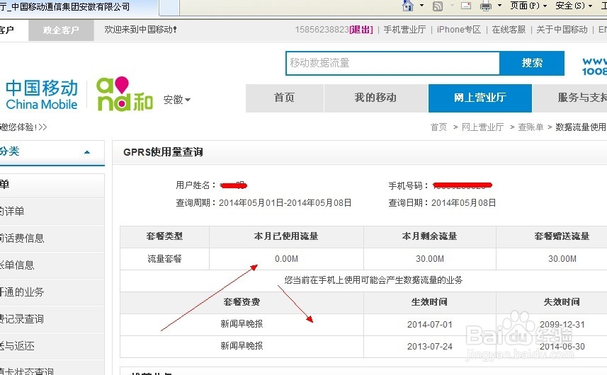
Task: Click the 查询日期：2014年05月08日 text
Action: 442,203
